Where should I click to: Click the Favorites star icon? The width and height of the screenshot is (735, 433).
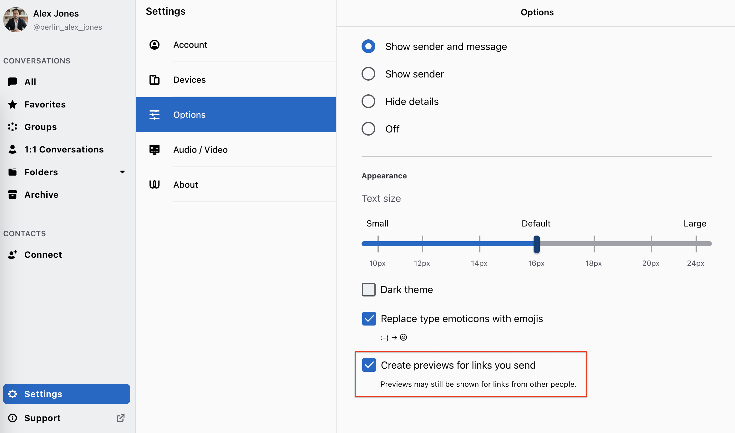point(13,104)
